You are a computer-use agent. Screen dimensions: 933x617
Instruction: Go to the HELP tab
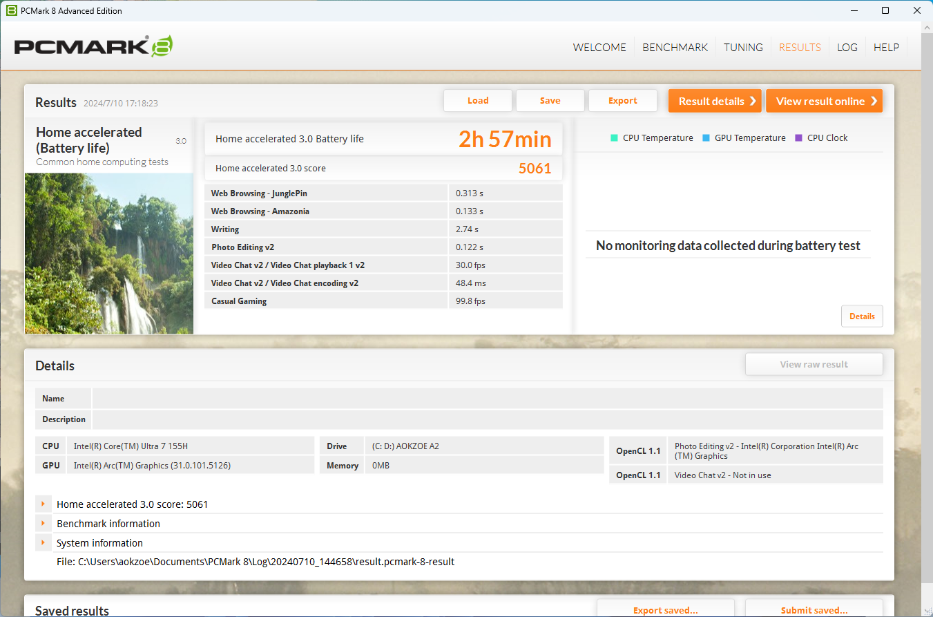click(x=886, y=47)
